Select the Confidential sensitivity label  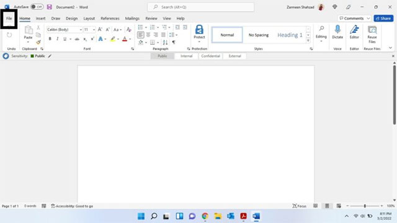(x=210, y=56)
